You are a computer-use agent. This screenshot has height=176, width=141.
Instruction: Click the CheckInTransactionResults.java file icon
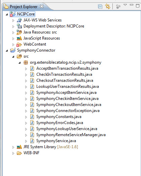point(32,74)
